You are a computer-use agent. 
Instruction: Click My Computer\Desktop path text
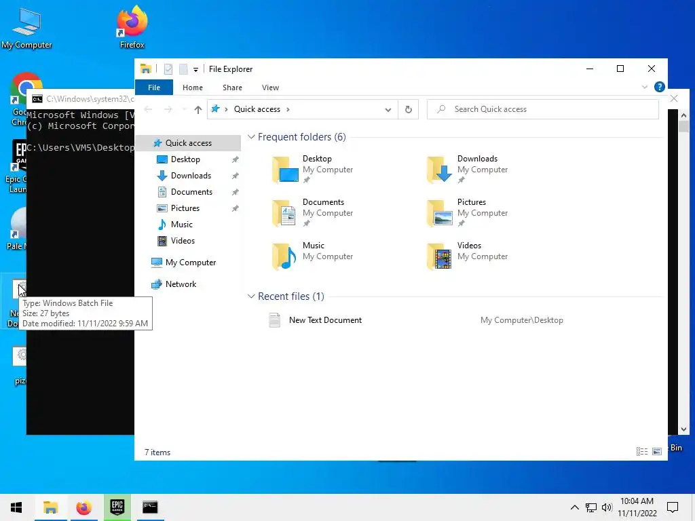(x=522, y=320)
